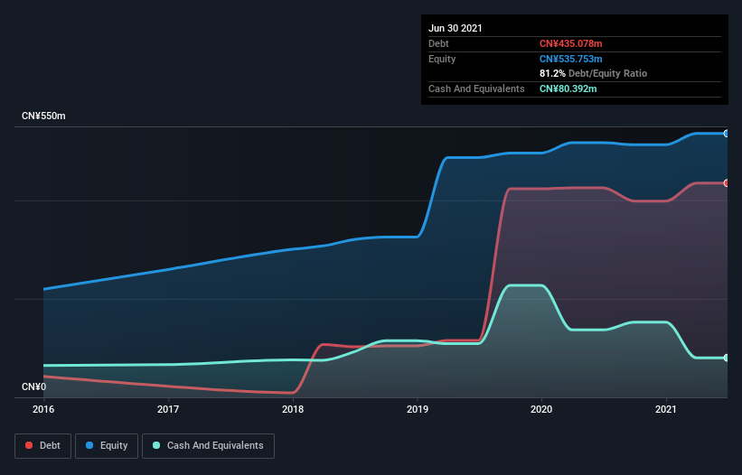
Task: Click the 2019 x-axis label
Action: [x=418, y=409]
